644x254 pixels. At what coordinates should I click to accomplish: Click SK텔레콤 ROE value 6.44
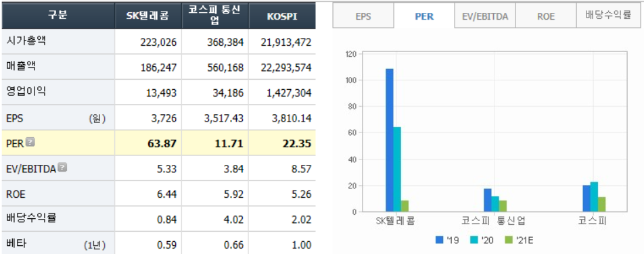pyautogui.click(x=168, y=194)
